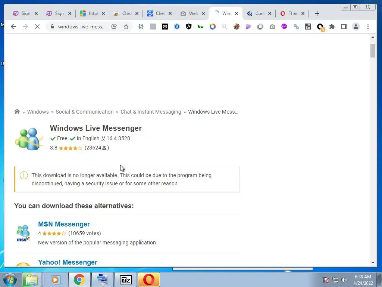Screen dimensions: 382x287
Task: Open the Yahoo! Messenger link
Action: click(68, 262)
